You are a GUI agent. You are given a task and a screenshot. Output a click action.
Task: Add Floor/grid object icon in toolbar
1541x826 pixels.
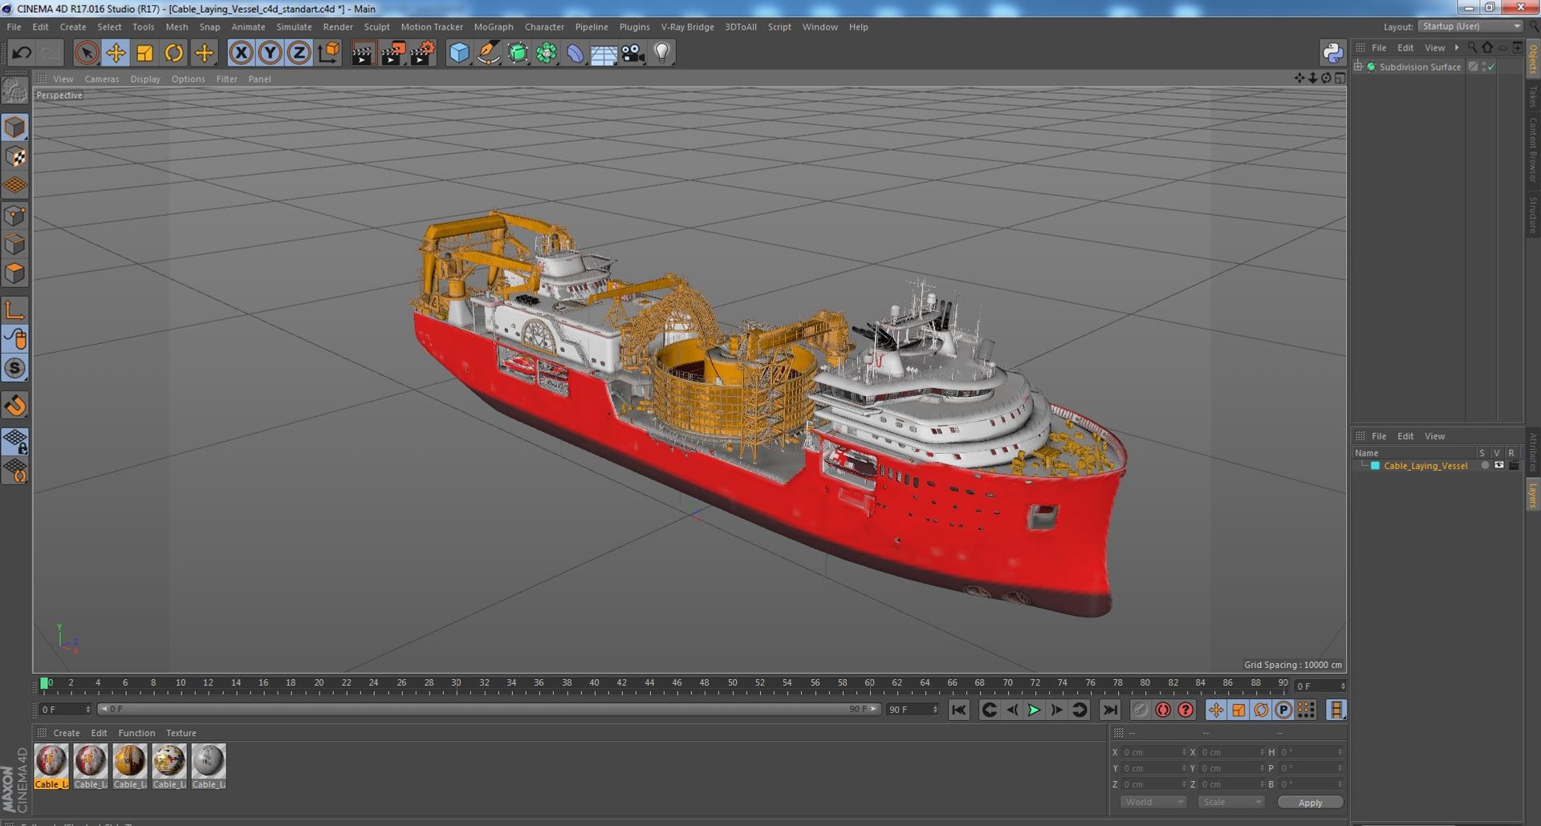tap(604, 53)
